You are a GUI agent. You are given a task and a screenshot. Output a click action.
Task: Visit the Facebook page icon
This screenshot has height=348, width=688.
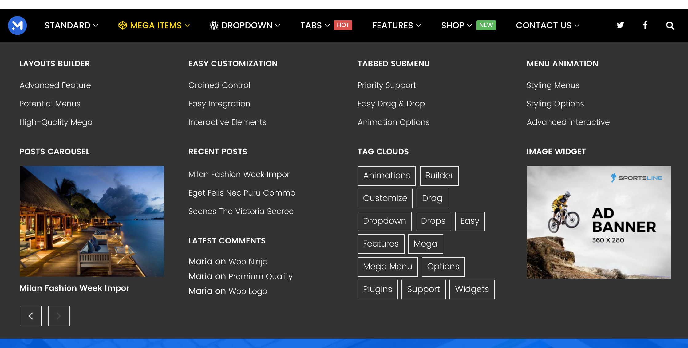[645, 25]
